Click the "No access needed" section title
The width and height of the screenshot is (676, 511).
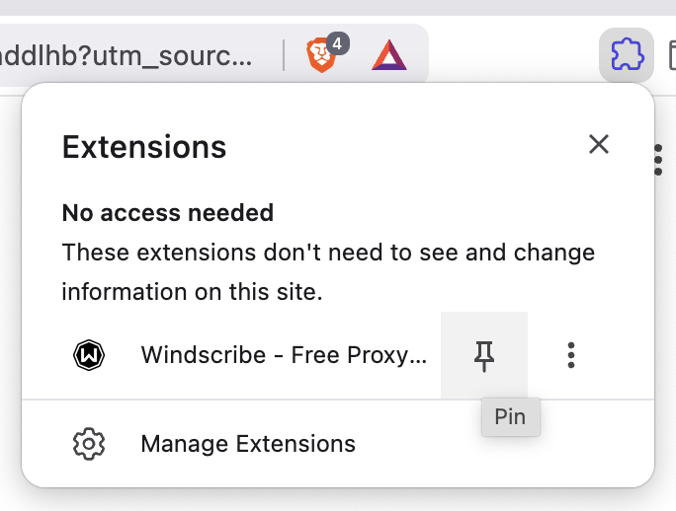tap(167, 212)
